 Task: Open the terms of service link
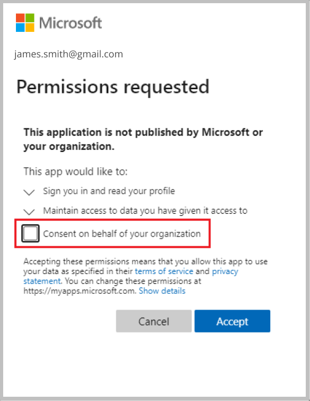tap(164, 271)
